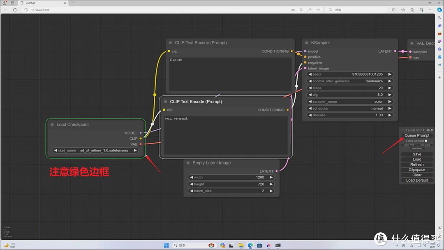Click the width 1200 field
The width and height of the screenshot is (444, 250).
click(231, 177)
